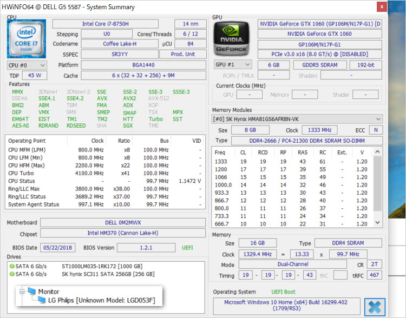This screenshot has width=406, height=318.
Task: Click the TDP 45 W field
Action: point(35,76)
